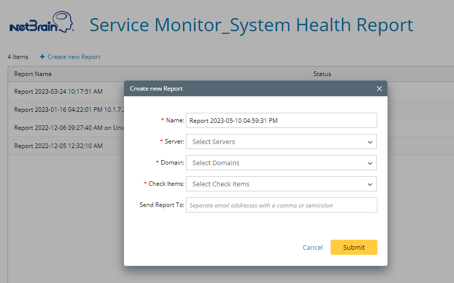Viewport: 454px width, 283px height.
Task: Close the Create new Report dialog
Action: pyautogui.click(x=379, y=89)
